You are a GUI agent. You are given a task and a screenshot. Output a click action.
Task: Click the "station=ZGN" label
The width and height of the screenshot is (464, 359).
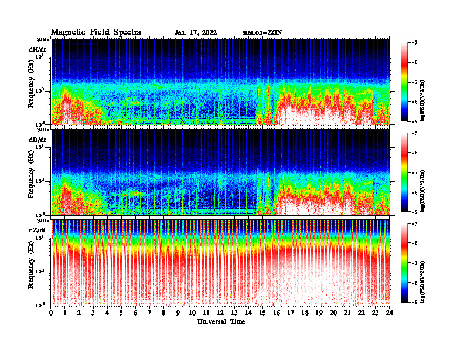(x=262, y=33)
